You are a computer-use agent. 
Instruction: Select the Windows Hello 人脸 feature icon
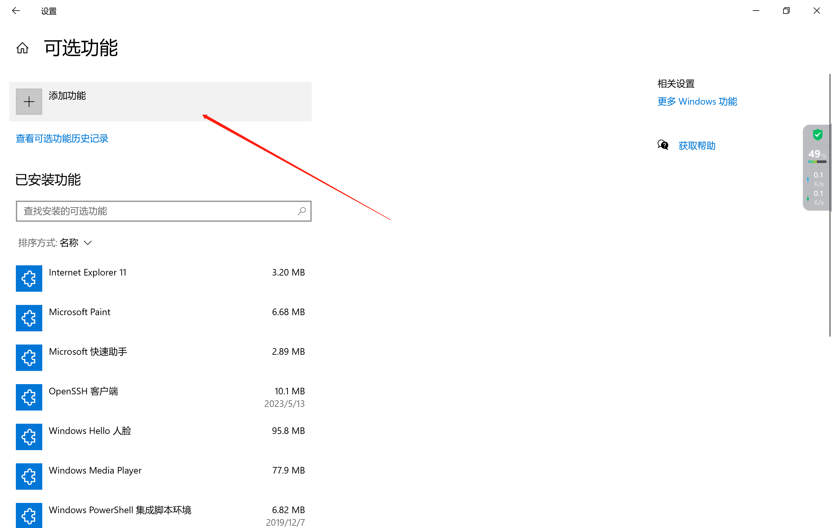click(29, 437)
